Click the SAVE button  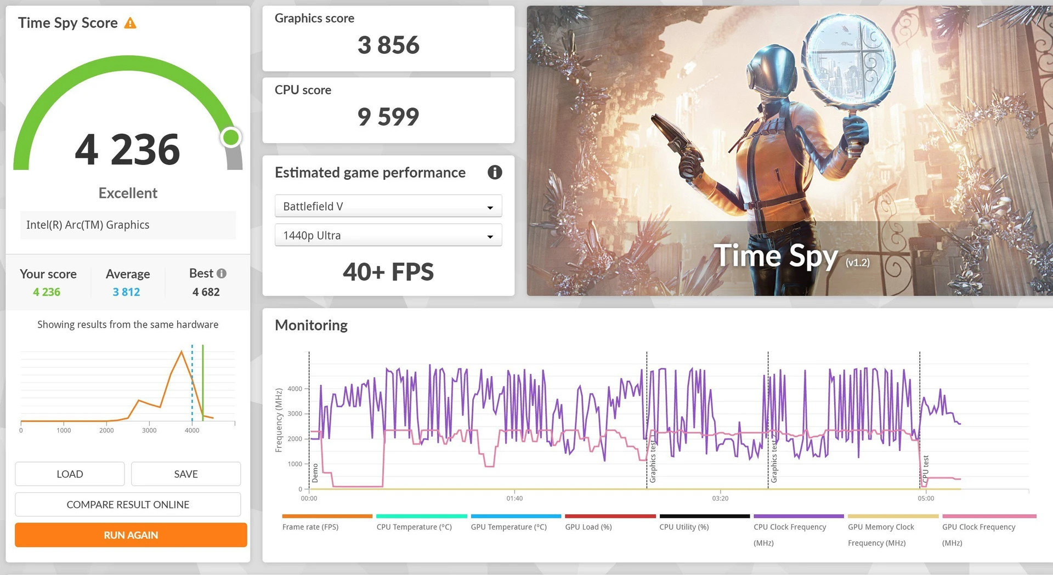point(186,474)
